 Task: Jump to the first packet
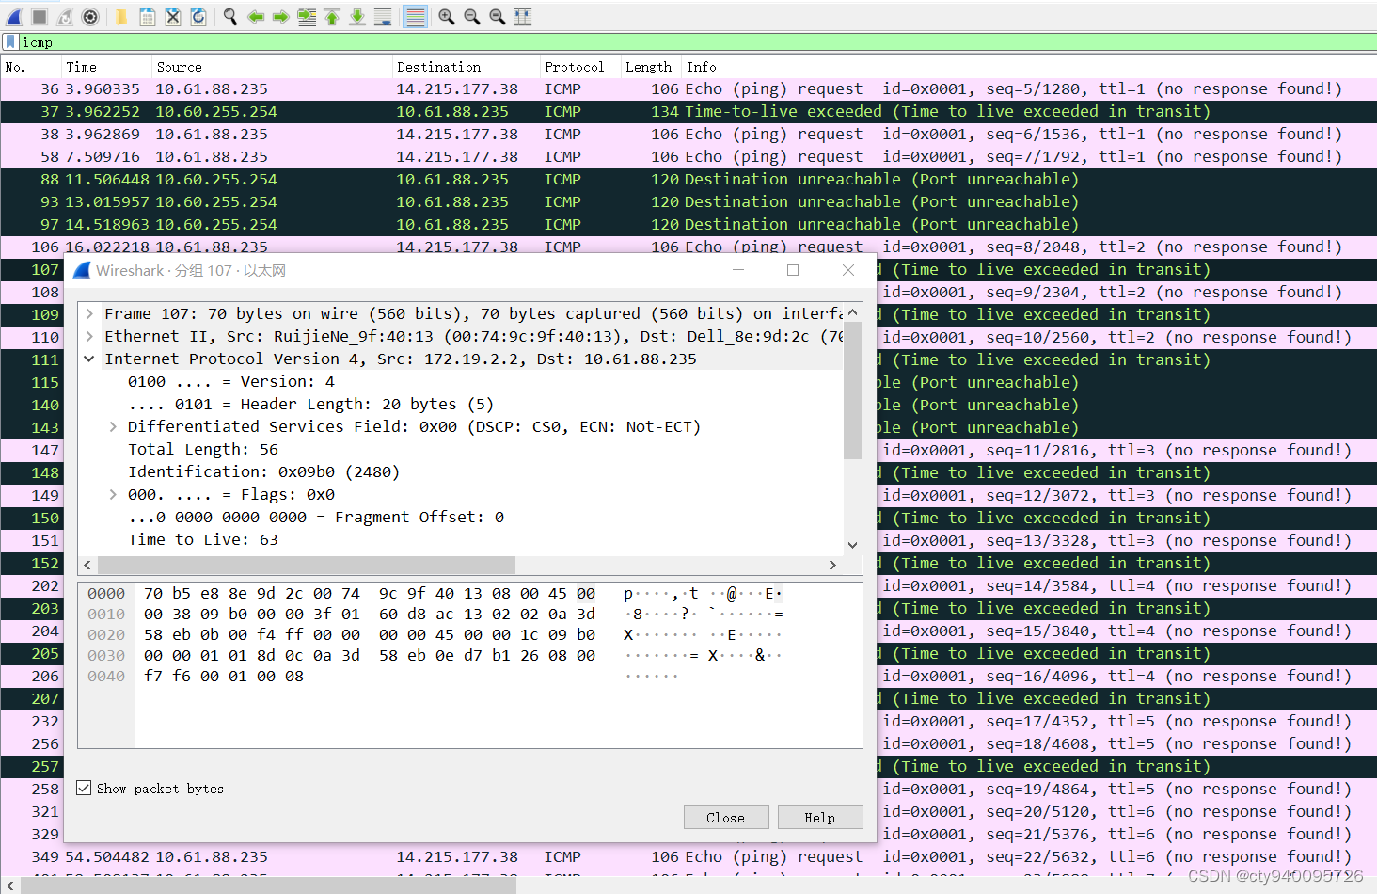tap(331, 16)
